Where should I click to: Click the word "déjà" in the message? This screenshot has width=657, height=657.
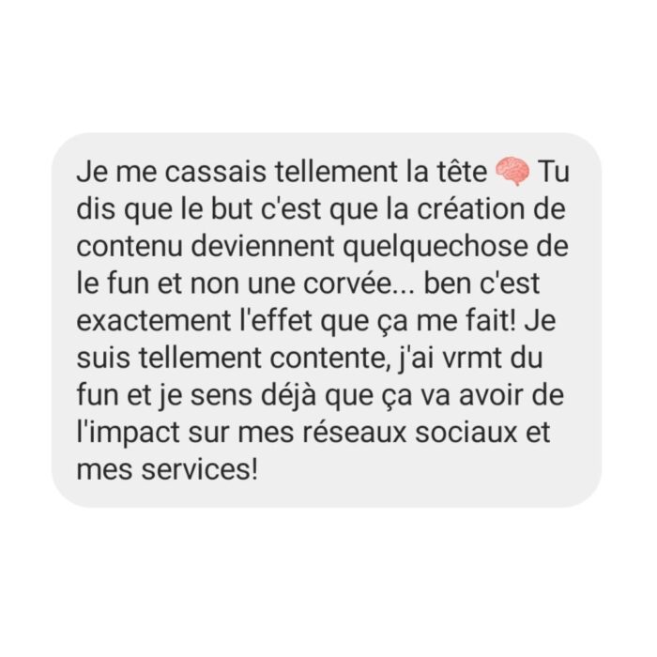coord(288,396)
